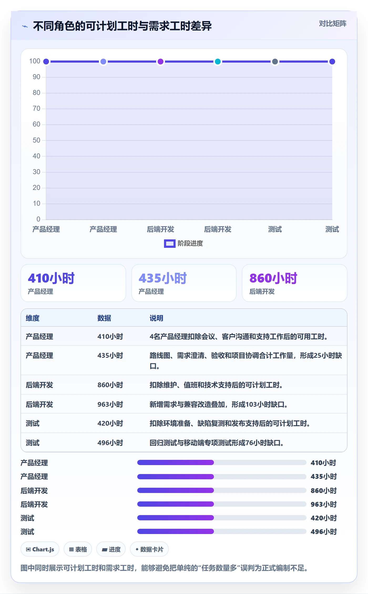The image size is (368, 594).
Task: Click the teal chart data point
Action: (218, 62)
